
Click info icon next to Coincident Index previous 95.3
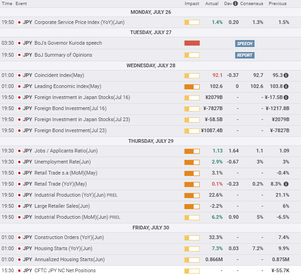tap(286, 75)
